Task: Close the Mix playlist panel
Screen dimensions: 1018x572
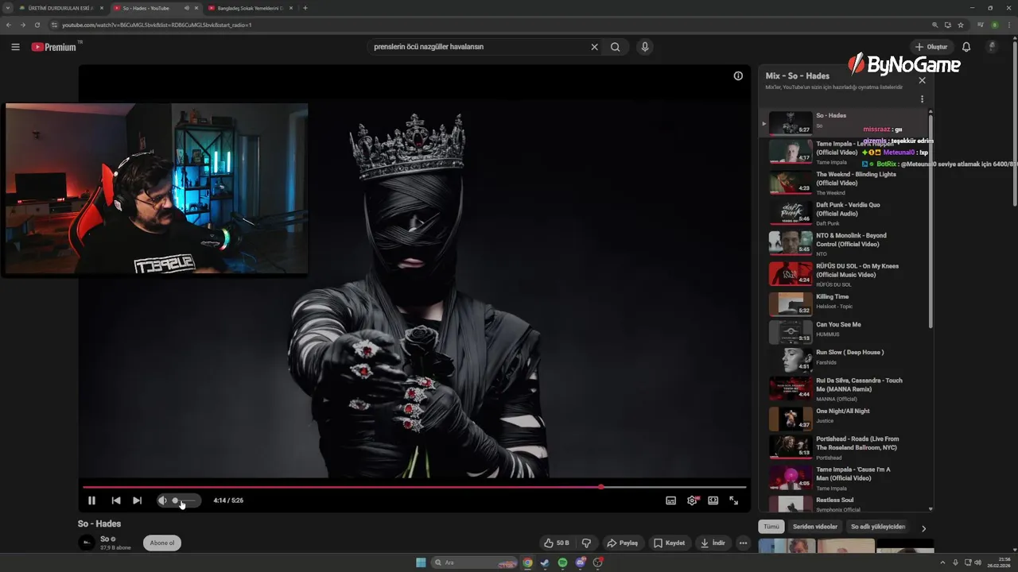Action: click(922, 80)
